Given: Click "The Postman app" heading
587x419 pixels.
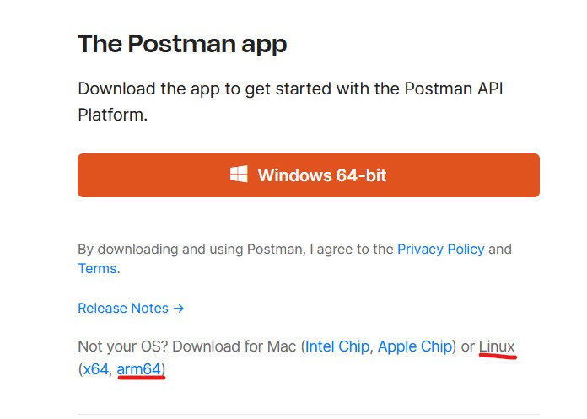Looking at the screenshot, I should coord(182,44).
